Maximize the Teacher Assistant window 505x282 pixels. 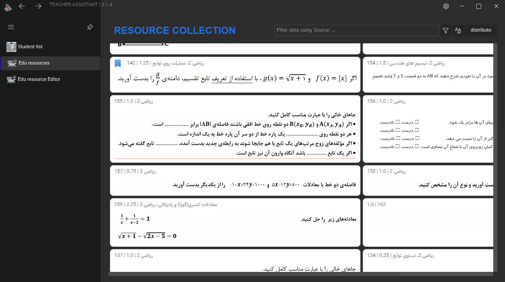pyautogui.click(x=479, y=6)
